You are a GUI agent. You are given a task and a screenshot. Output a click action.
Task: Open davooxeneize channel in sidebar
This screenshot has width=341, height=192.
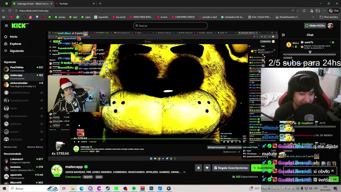click(x=23, y=116)
